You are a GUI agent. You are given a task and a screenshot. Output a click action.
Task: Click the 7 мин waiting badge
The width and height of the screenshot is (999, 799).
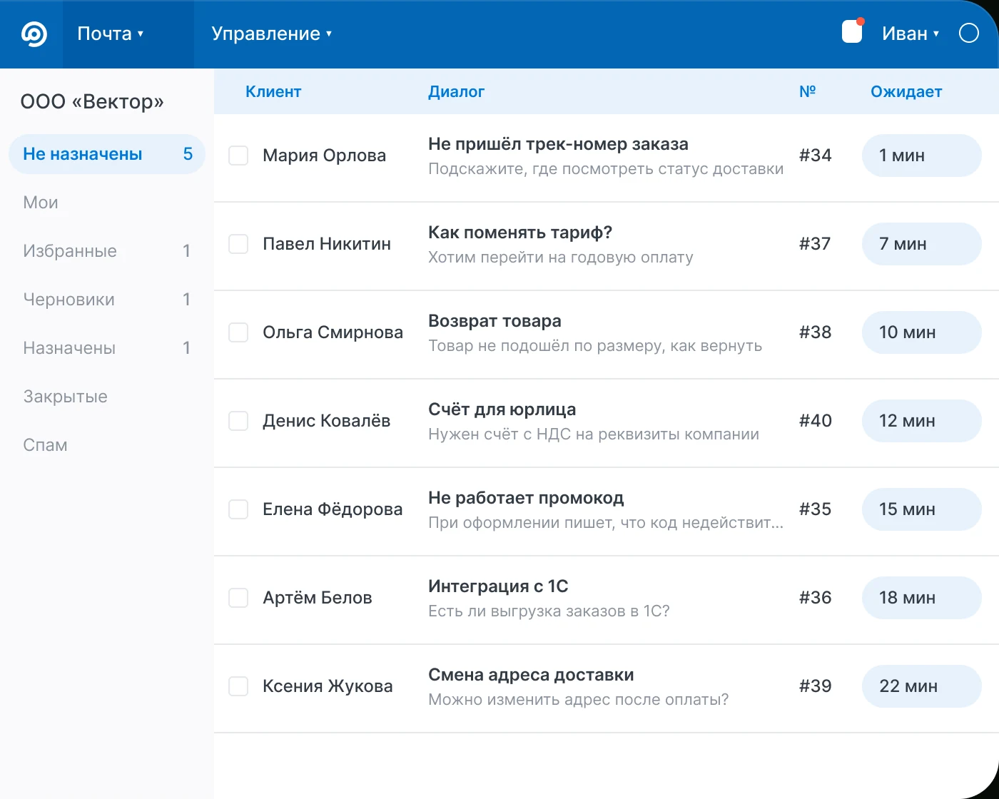[x=922, y=244]
